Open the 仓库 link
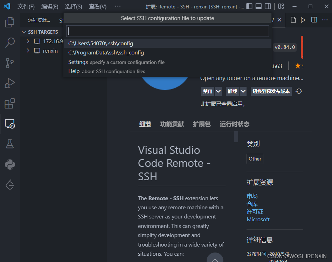The height and width of the screenshot is (262, 332). click(x=252, y=204)
